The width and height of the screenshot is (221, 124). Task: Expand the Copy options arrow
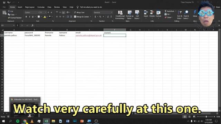16,14
